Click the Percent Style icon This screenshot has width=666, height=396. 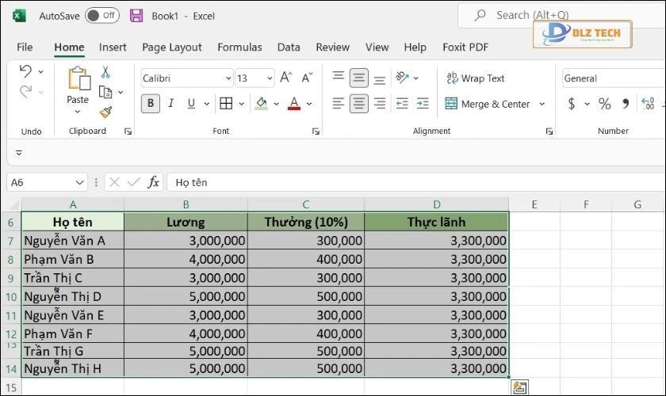pyautogui.click(x=604, y=104)
